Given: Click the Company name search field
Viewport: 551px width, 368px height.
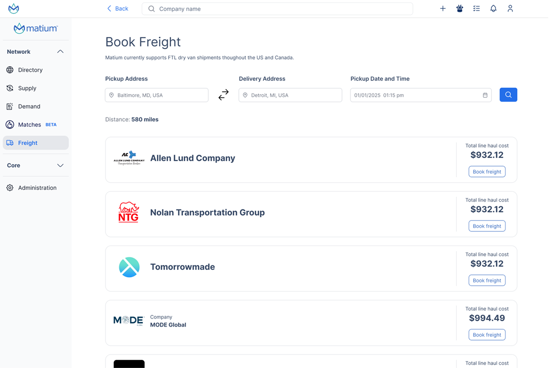Looking at the screenshot, I should (277, 9).
